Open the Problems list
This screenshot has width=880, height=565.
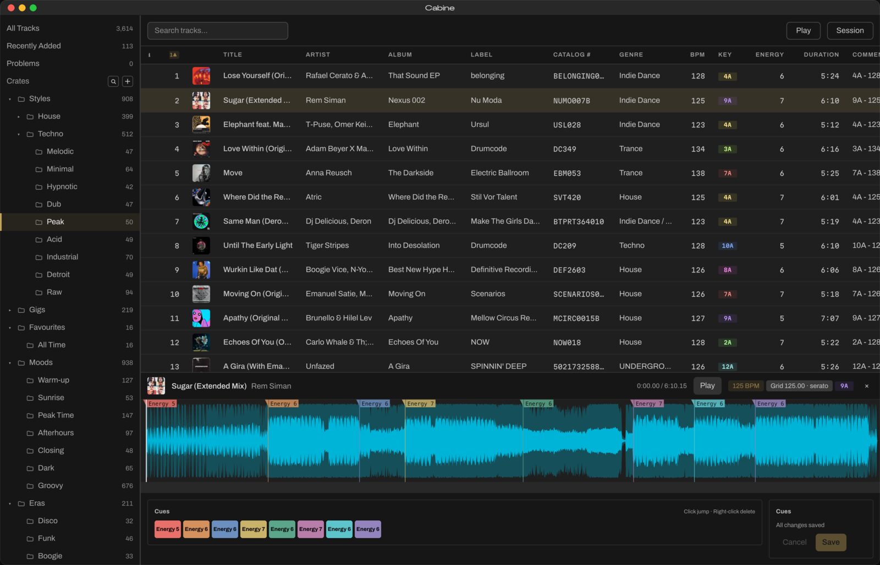[70, 63]
